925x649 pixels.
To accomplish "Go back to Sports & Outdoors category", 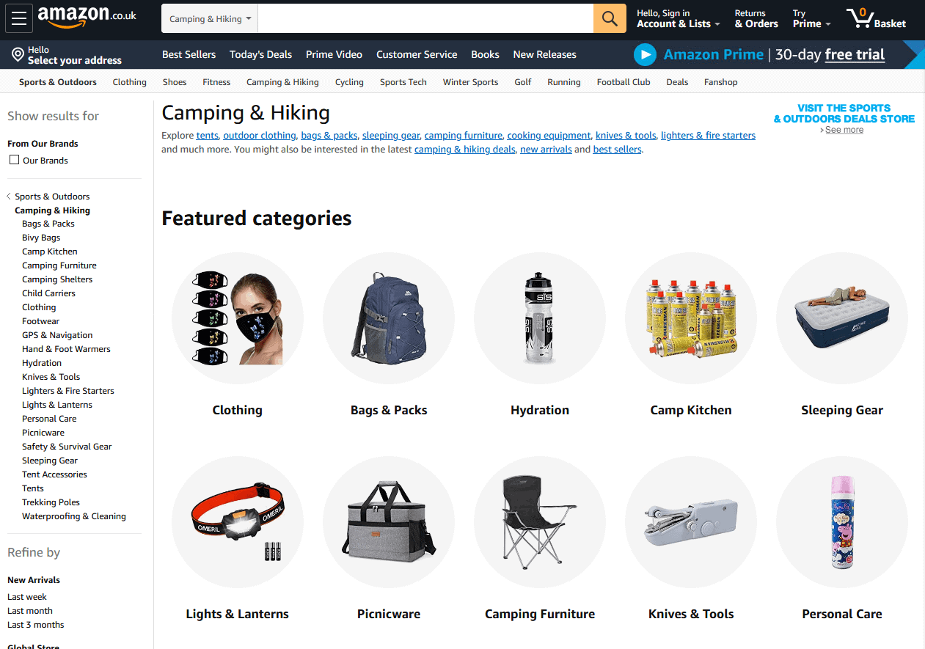I will pos(52,197).
